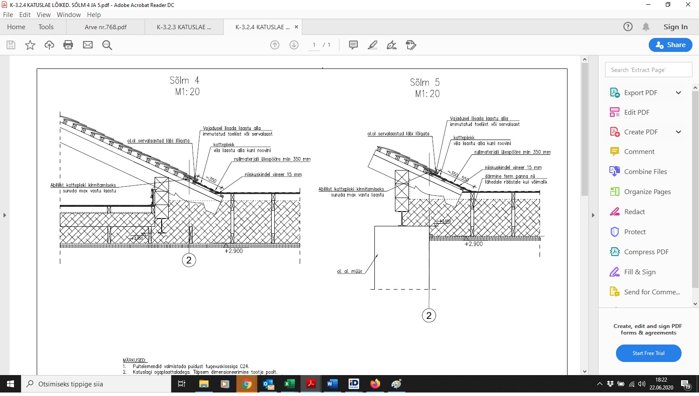Switch to Arve nr.768.pdf tab
699x396 pixels.
106,27
